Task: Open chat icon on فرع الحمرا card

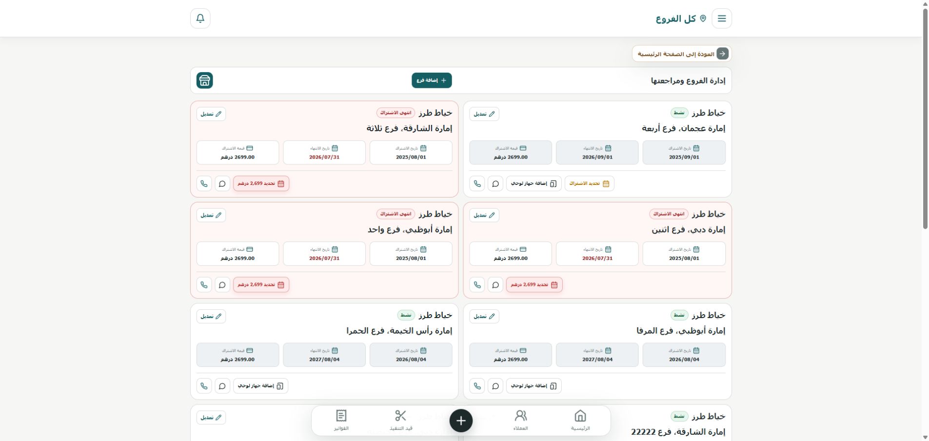Action: (x=222, y=386)
